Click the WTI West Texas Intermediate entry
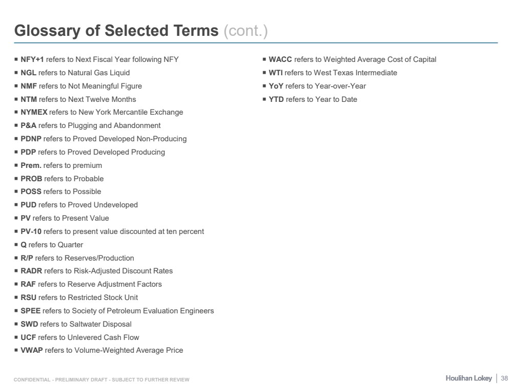The image size is (512, 384). coord(333,73)
